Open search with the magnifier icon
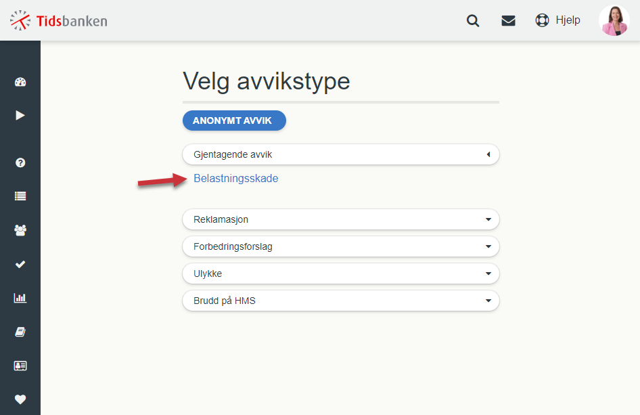This screenshot has height=415, width=640. 473,20
